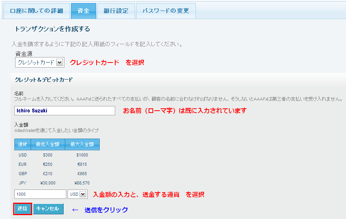This screenshot has height=219, width=346.
Task: Click the AlliedWallet description text under 入金額
Action: coord(57,130)
